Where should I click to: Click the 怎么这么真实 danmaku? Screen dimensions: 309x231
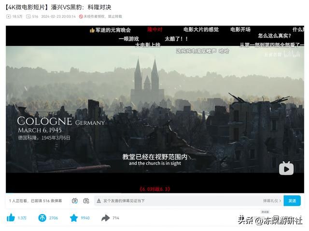(275, 36)
